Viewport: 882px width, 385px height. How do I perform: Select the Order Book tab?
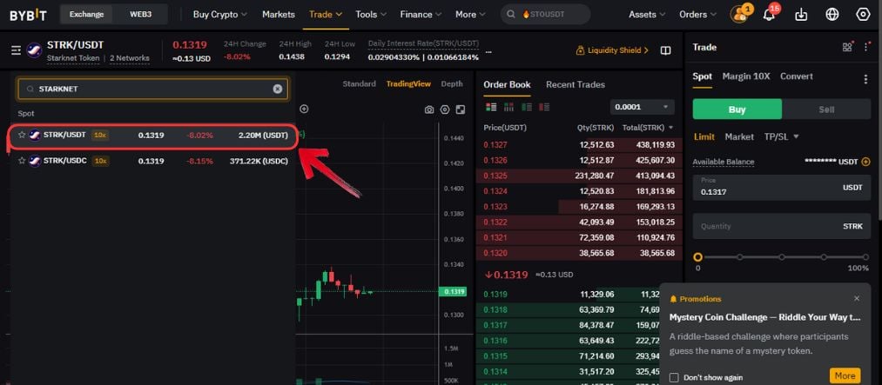507,85
